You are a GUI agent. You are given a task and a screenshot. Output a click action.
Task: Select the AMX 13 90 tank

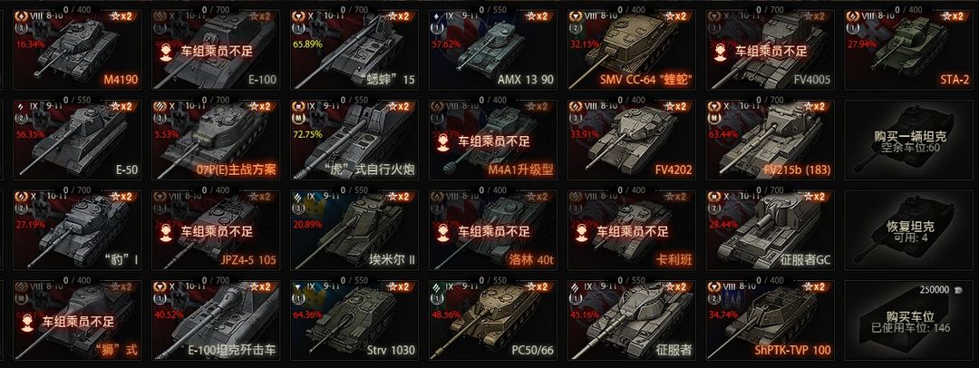tap(493, 50)
